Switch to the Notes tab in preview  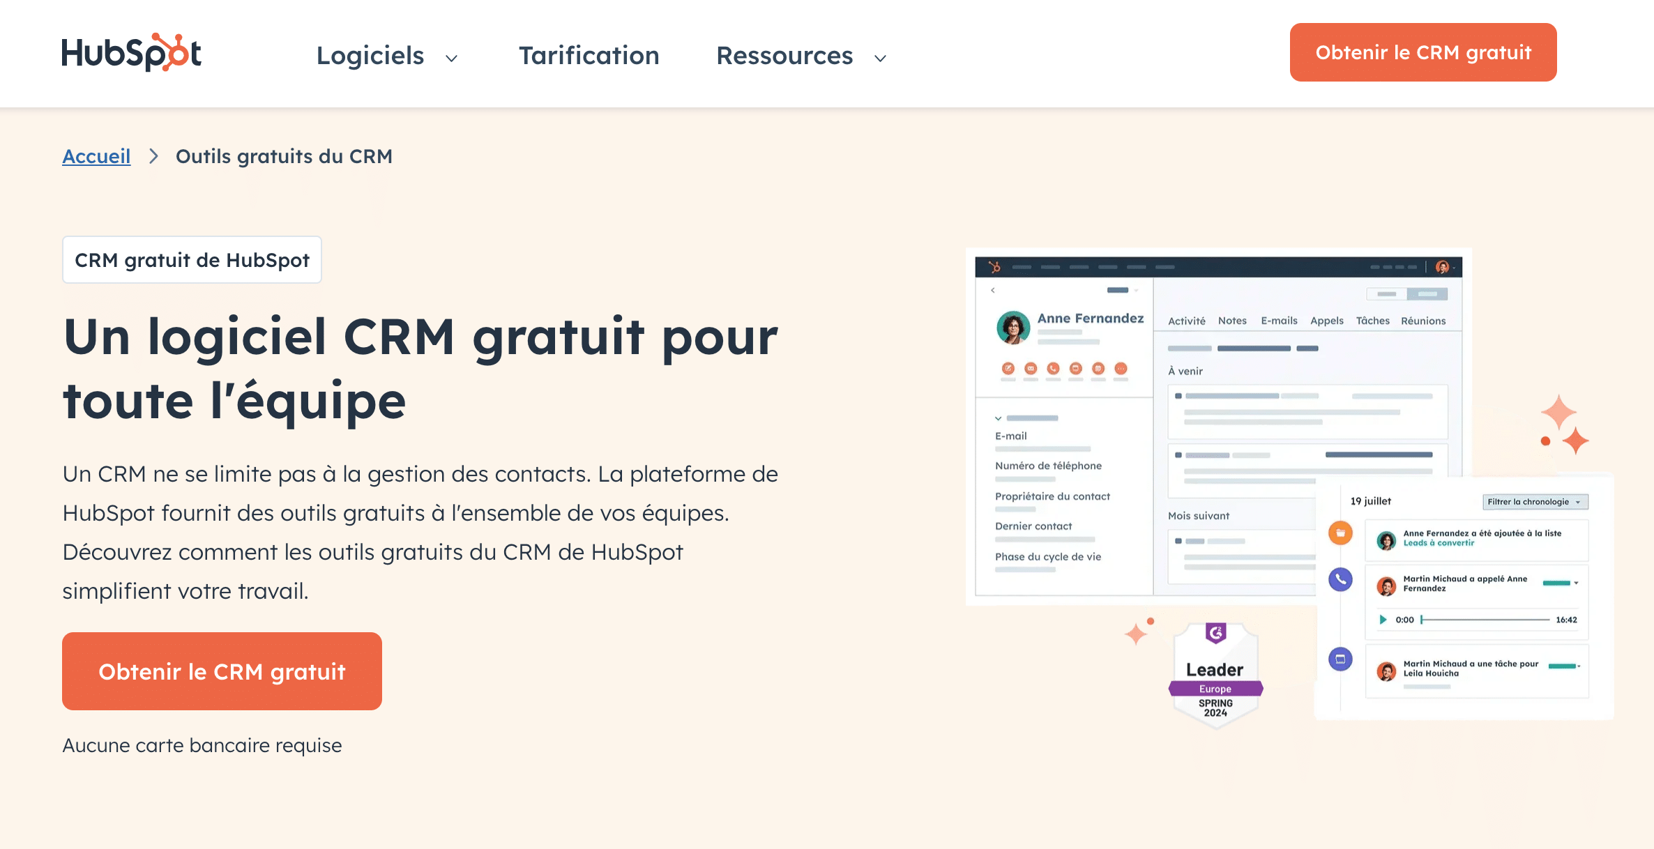click(x=1232, y=321)
